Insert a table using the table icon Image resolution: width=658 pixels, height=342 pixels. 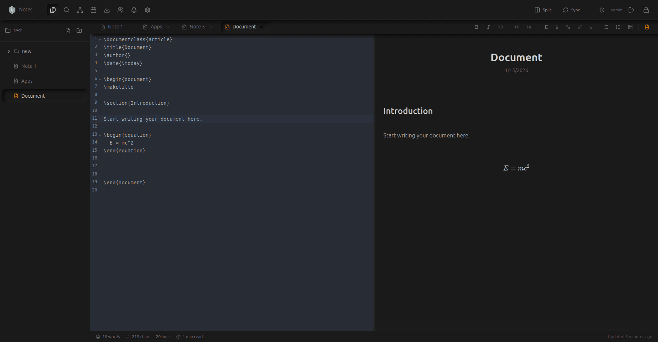pos(630,27)
